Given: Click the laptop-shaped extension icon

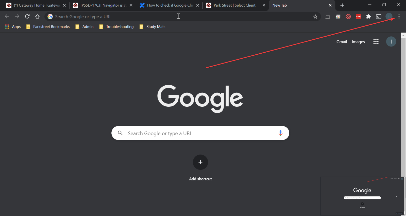Looking at the screenshot, I should coord(328,17).
